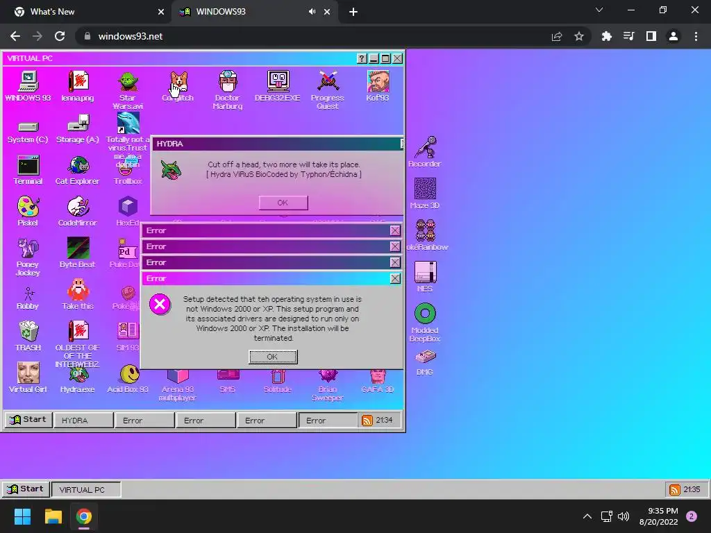
Task: Open the Modded BeepBox desktop icon
Action: (426, 314)
